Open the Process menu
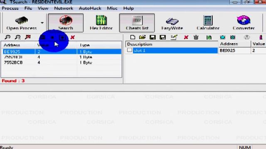 [10, 8]
